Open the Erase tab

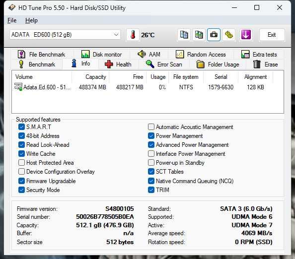point(265,65)
